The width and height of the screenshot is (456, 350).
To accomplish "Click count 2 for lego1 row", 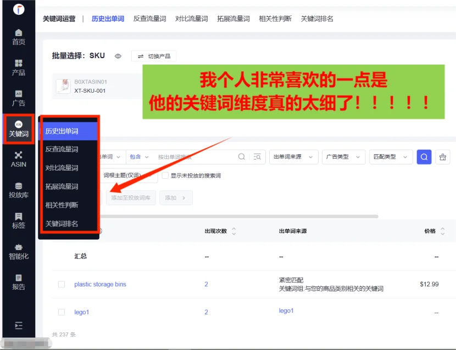I will tap(206, 312).
